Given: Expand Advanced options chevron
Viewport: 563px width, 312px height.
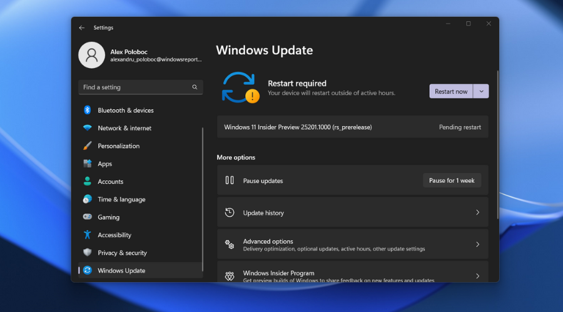Looking at the screenshot, I should (x=477, y=245).
